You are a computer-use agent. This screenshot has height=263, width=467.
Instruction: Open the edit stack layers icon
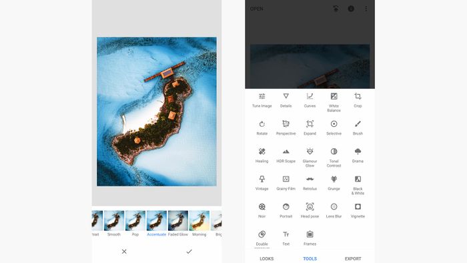point(336,9)
